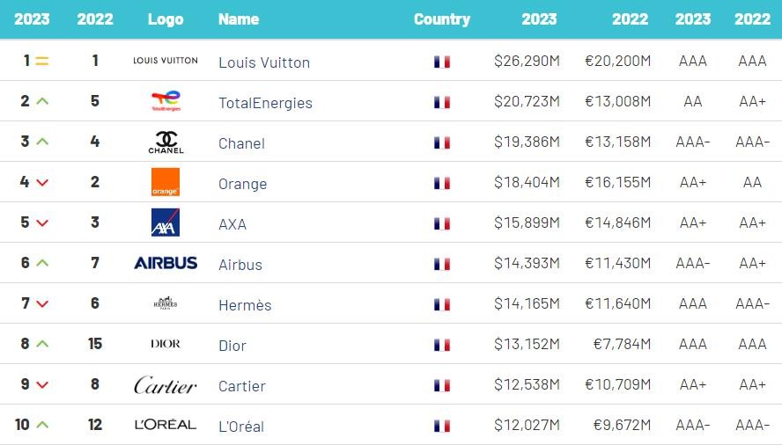Click the blue AXA logo
782x445 pixels.
pyautogui.click(x=166, y=222)
